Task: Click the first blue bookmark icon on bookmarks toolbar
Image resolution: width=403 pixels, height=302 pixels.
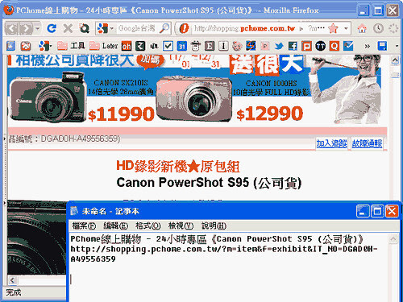Action: [10, 46]
